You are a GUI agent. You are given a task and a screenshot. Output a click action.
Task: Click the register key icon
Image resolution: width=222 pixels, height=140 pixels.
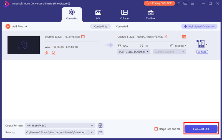tap(178, 3)
